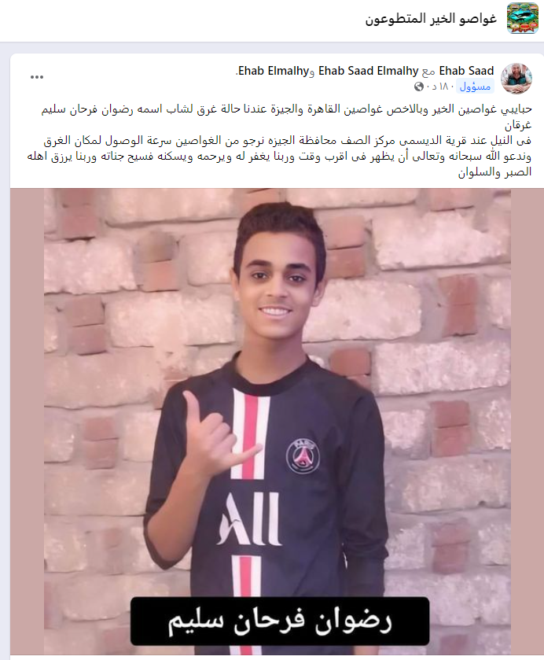This screenshot has height=660, width=544.
Task: Click the black caption رضوان فرحان سليم
Action: tap(280, 621)
